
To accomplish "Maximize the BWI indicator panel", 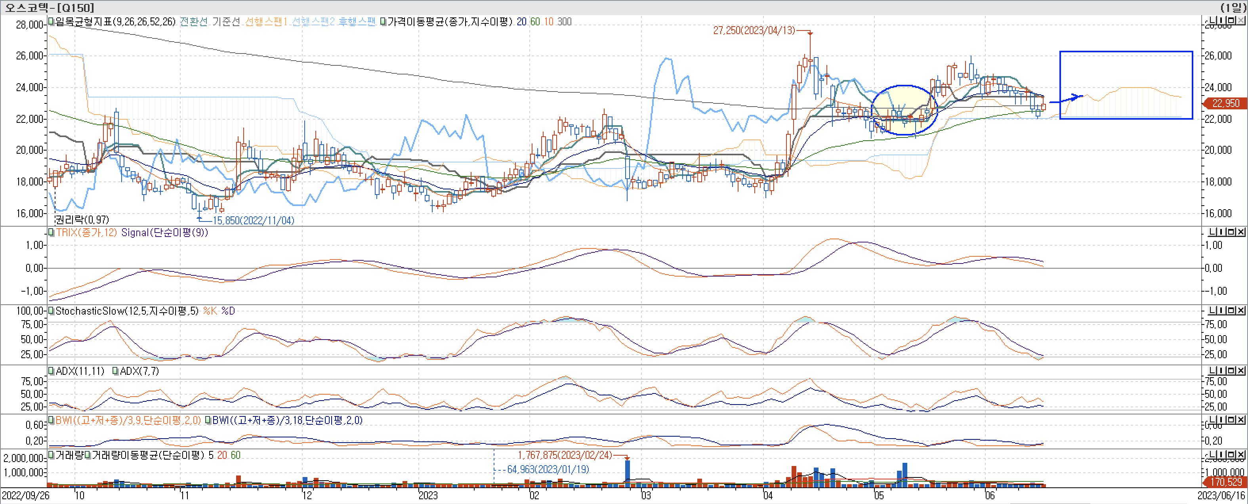I will coord(1231,420).
